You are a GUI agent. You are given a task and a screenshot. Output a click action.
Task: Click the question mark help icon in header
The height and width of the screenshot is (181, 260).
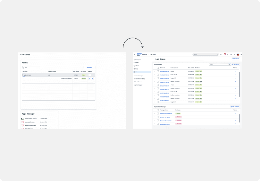point(234,54)
